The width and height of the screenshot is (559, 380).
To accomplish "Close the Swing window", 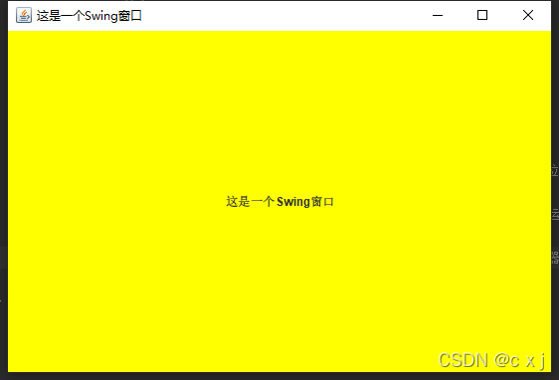I will pyautogui.click(x=528, y=15).
